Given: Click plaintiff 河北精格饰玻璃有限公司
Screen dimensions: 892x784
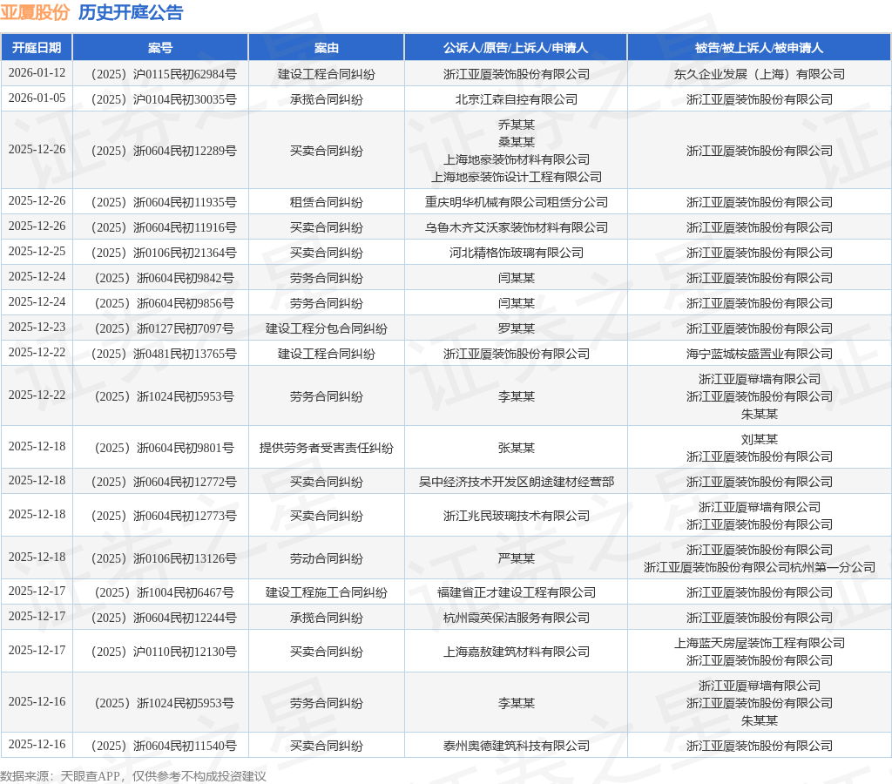Looking at the screenshot, I should 516,253.
